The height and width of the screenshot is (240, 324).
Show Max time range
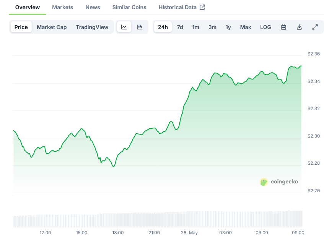[246, 27]
